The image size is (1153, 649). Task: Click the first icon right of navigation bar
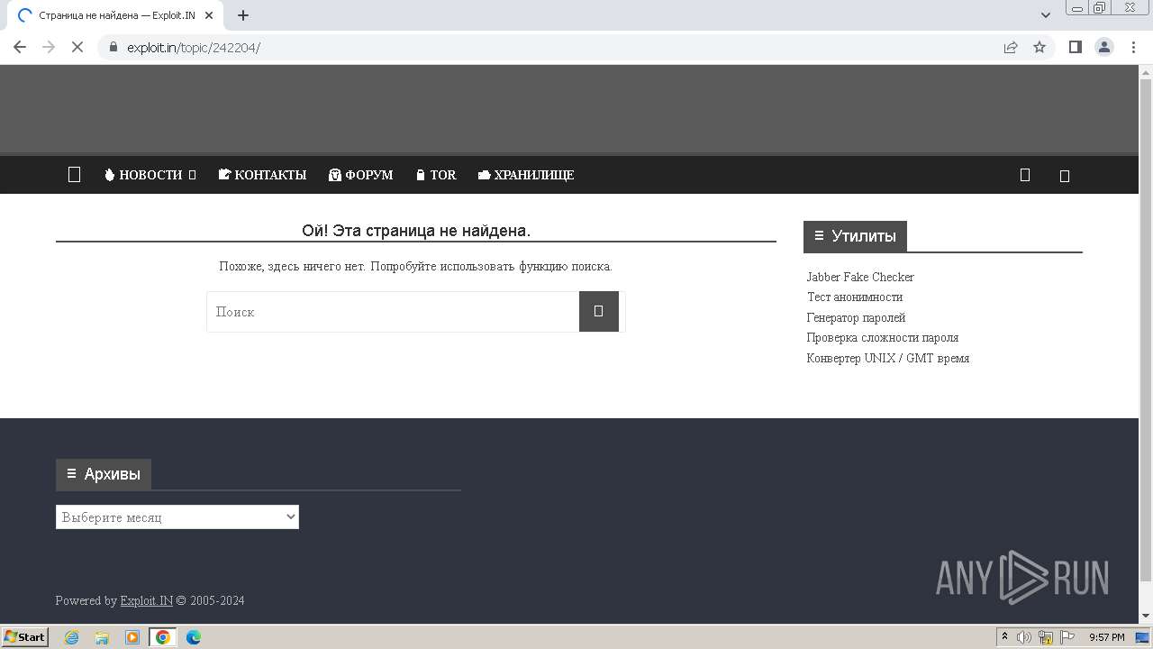click(1024, 175)
